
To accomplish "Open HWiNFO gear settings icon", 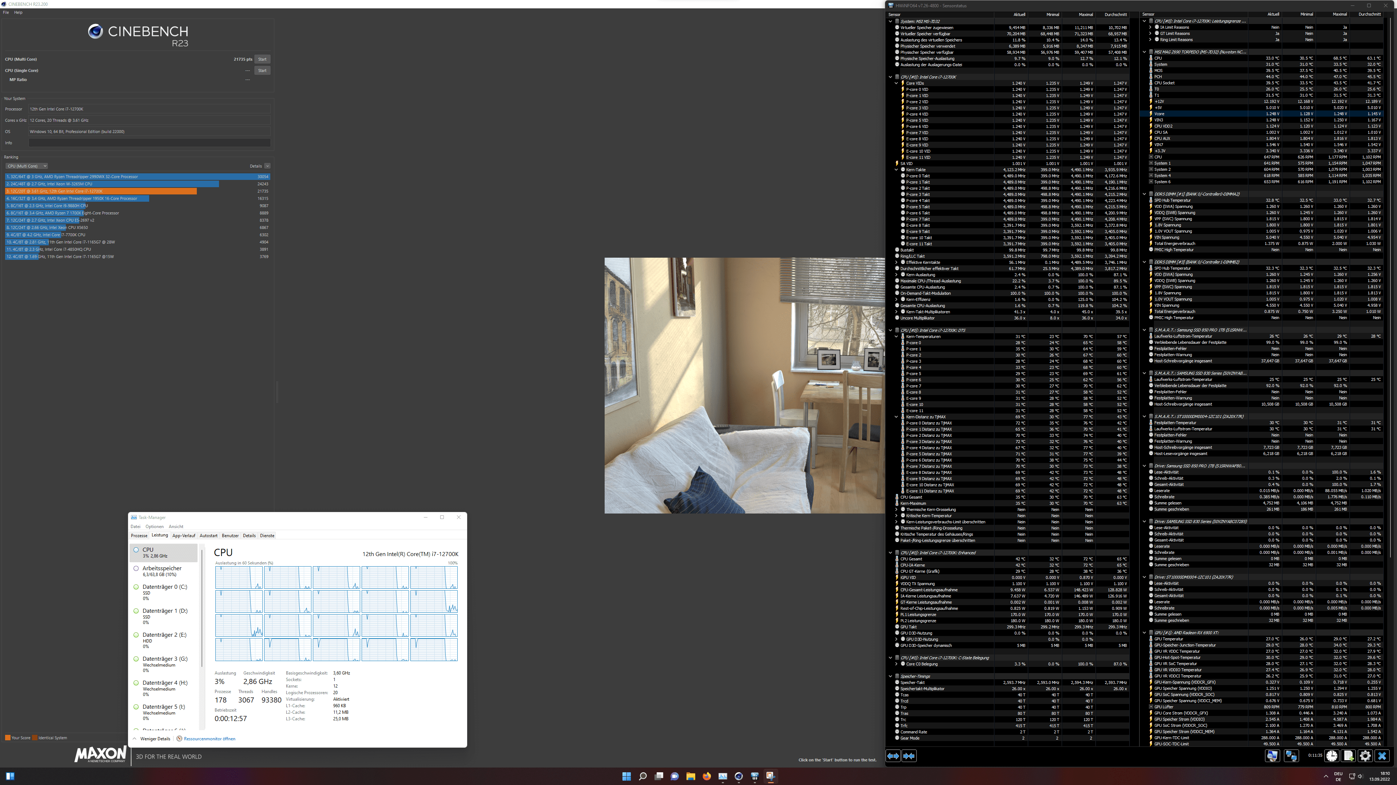I will coord(1366,756).
